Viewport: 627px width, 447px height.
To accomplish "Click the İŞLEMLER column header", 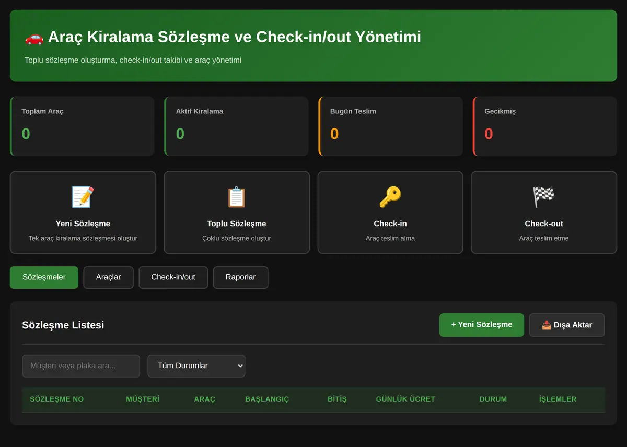I will tap(558, 399).
